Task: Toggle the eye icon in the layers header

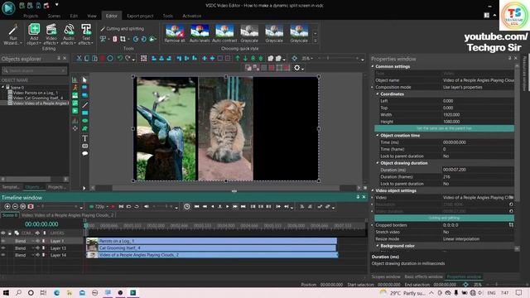Action: 3,233
